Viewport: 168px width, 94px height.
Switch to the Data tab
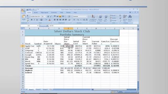click(61, 13)
